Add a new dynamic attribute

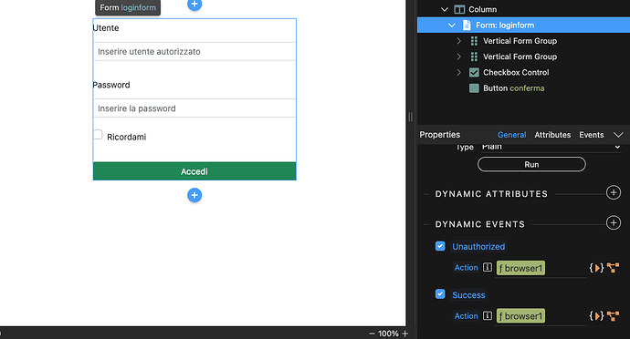pyautogui.click(x=614, y=192)
